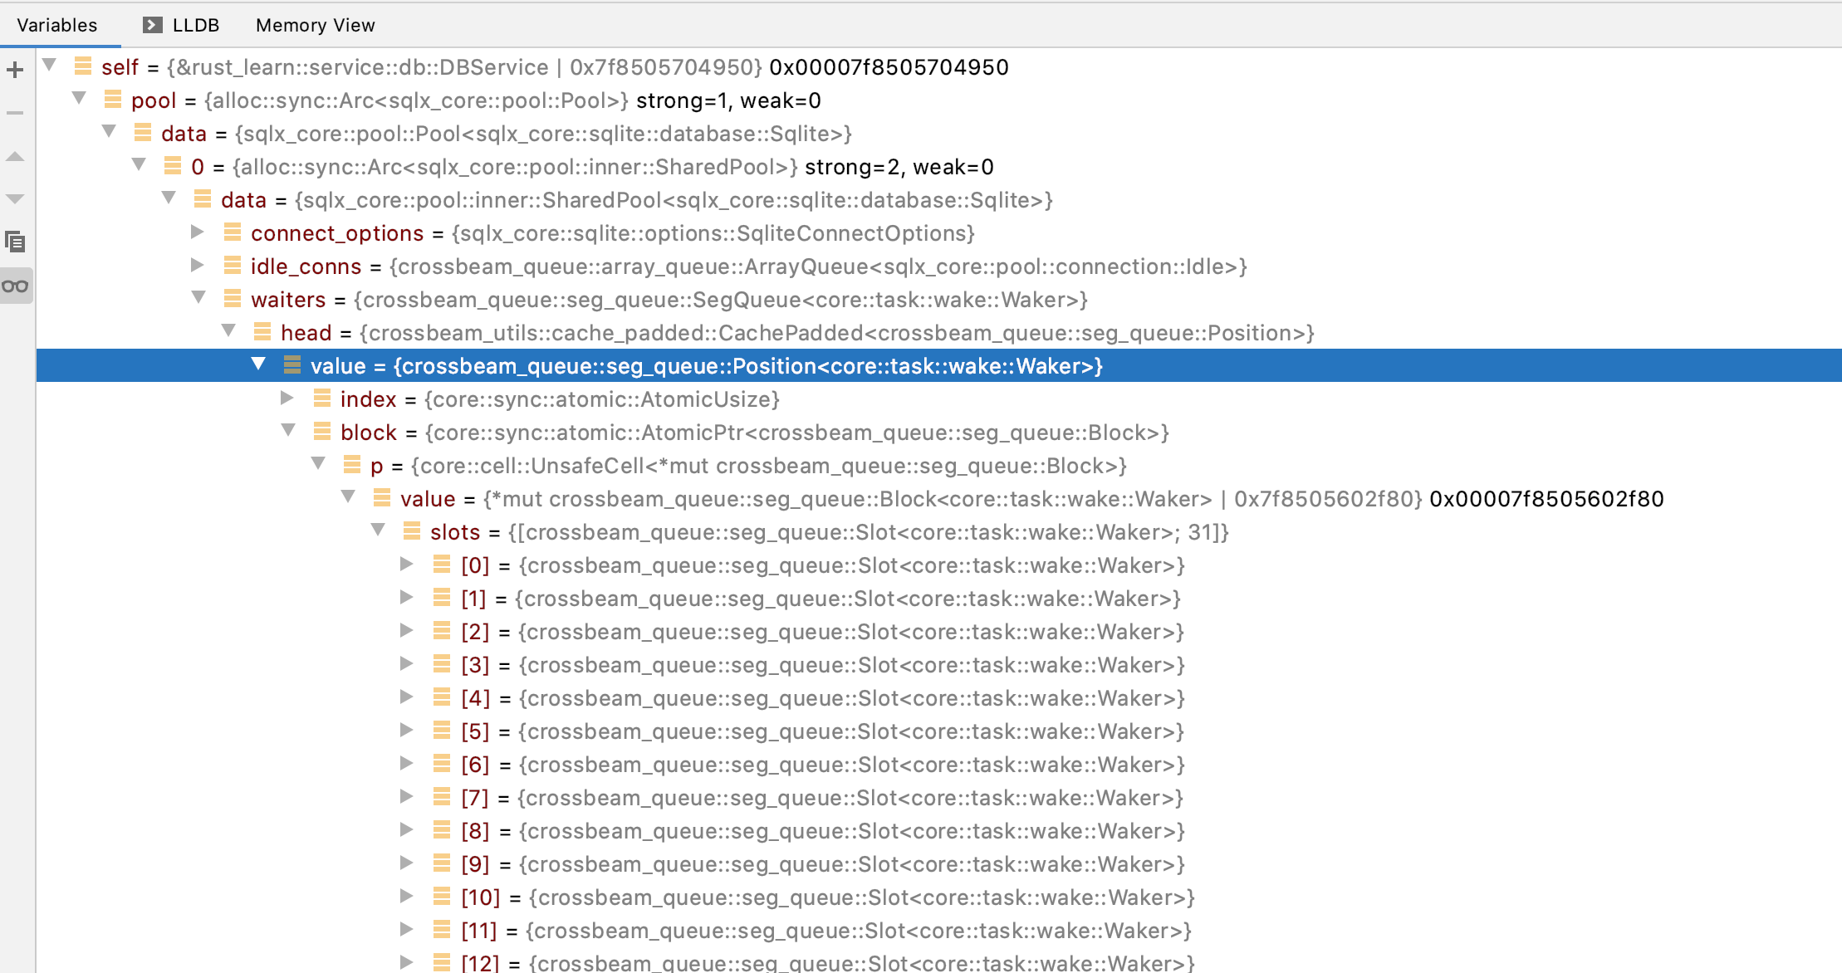
Task: Switch to the Memory View tab
Action: 314,25
